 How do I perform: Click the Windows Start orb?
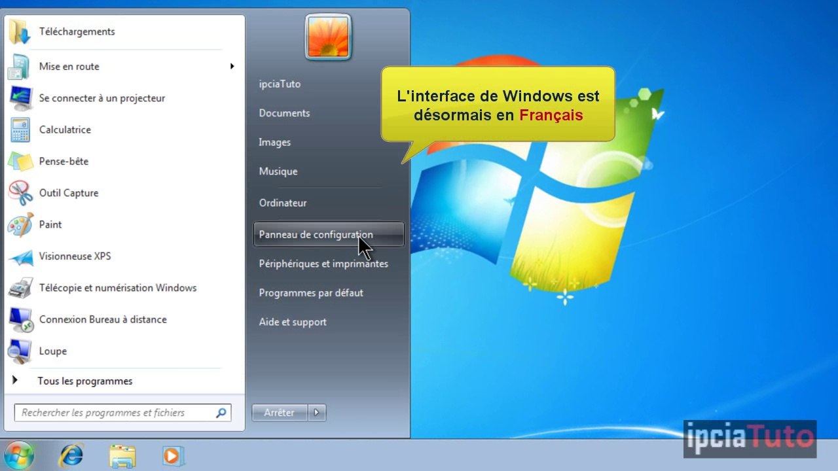click(x=18, y=455)
